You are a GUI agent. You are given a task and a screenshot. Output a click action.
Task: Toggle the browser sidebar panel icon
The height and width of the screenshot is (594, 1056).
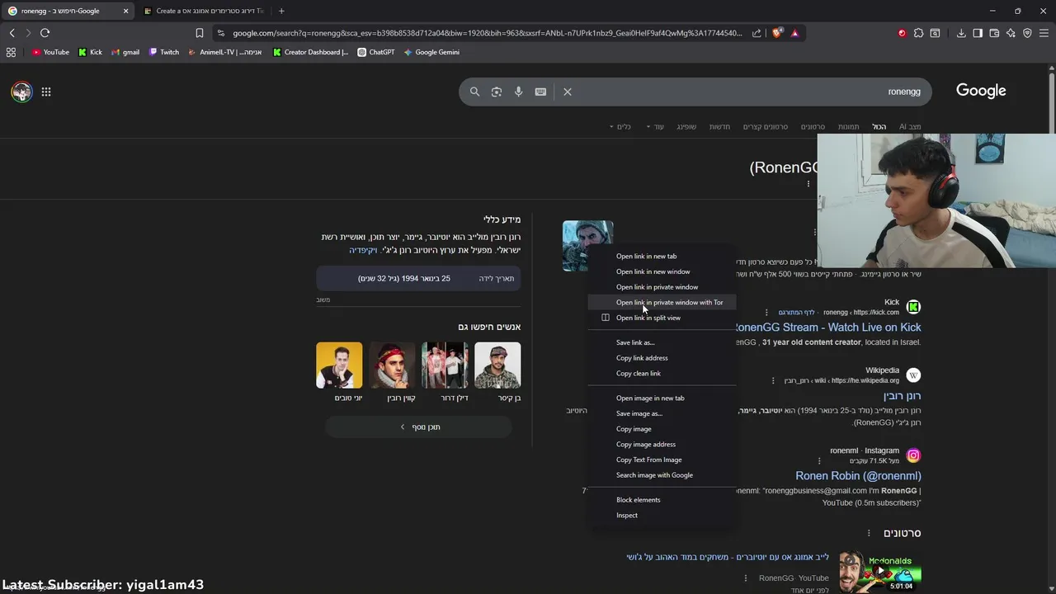[978, 33]
